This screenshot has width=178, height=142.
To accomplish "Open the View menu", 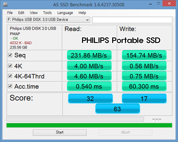I will (x=34, y=13).
